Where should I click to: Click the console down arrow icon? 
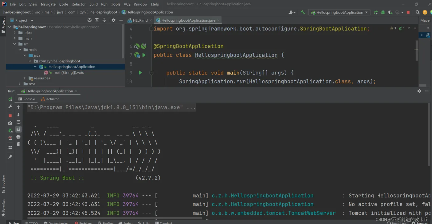pos(19,115)
